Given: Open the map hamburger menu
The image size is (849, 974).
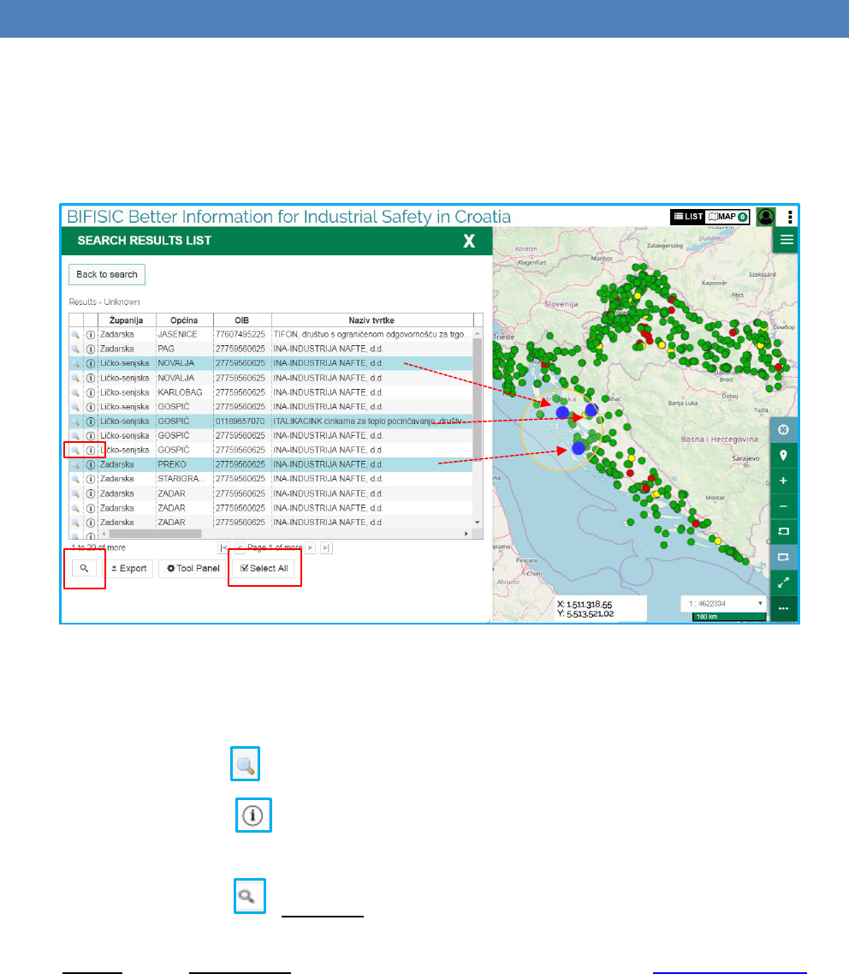Looking at the screenshot, I should coord(787,240).
